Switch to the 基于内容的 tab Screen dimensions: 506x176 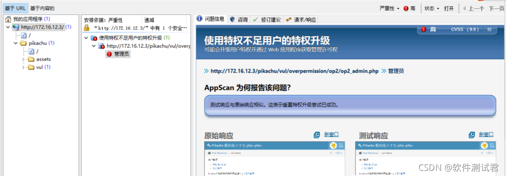point(42,8)
